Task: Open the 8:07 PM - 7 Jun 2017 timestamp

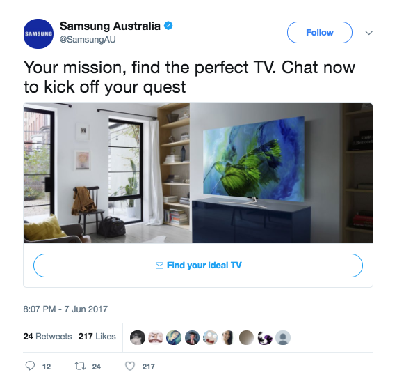Action: (x=65, y=309)
